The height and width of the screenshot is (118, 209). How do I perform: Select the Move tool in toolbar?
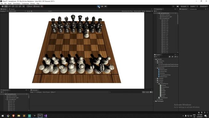6,7
